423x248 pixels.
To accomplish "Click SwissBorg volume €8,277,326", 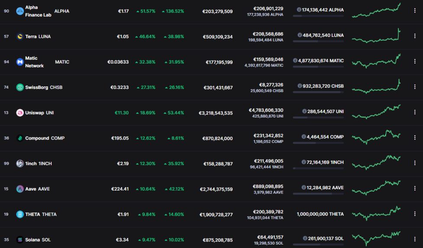I will click(x=271, y=85).
